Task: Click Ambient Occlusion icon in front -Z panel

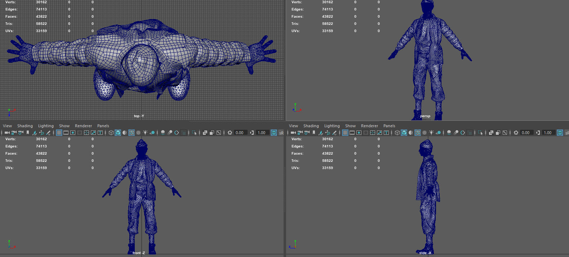Action: pos(163,133)
